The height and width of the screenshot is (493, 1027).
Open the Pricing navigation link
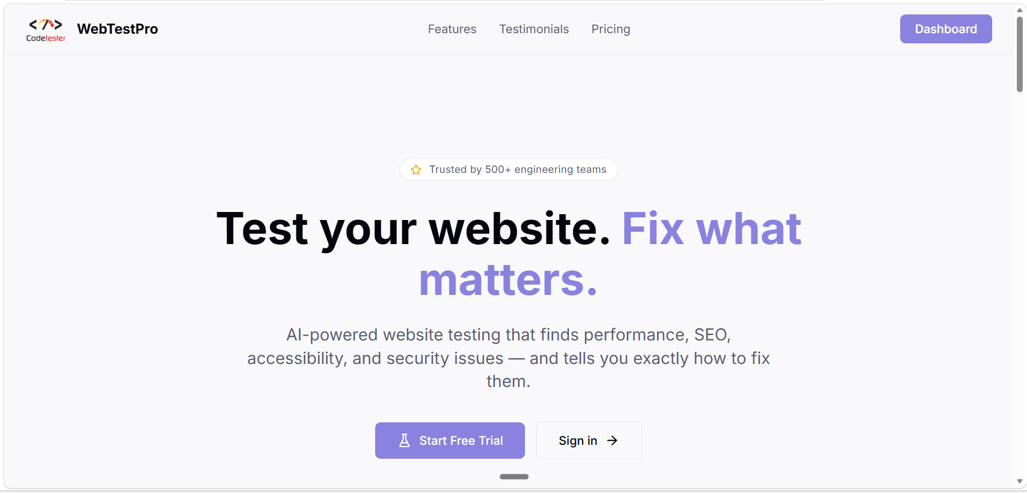611,29
